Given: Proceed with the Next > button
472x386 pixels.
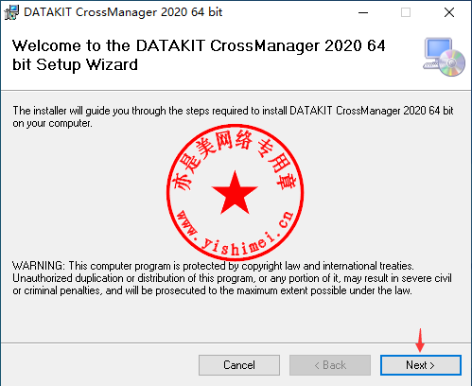Looking at the screenshot, I should [421, 365].
